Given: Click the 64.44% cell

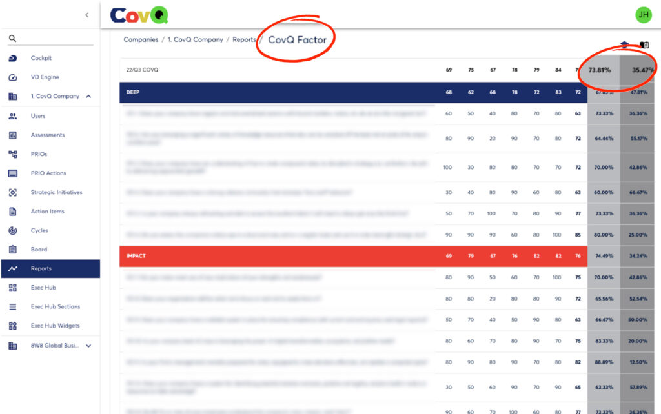Looking at the screenshot, I should coord(604,139).
